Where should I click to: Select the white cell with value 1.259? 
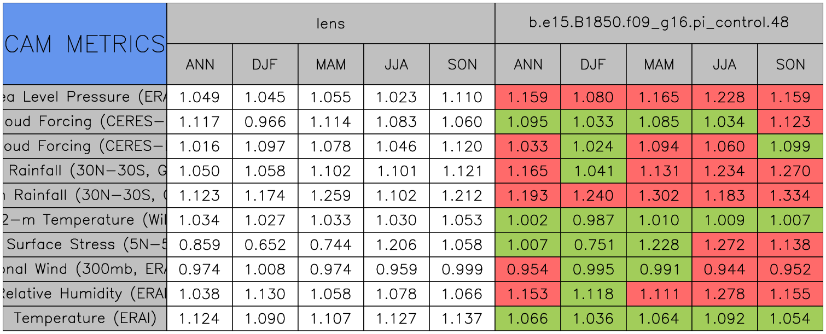[x=331, y=195]
